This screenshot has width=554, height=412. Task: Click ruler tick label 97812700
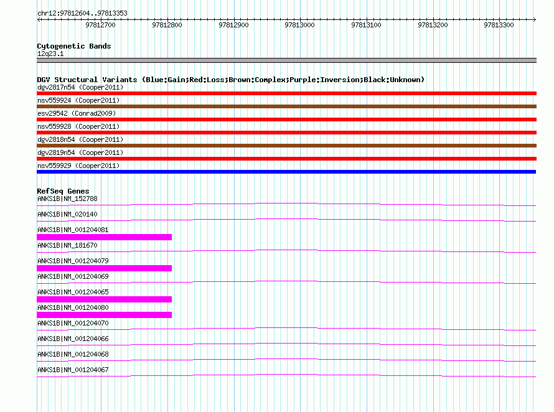[x=100, y=25]
